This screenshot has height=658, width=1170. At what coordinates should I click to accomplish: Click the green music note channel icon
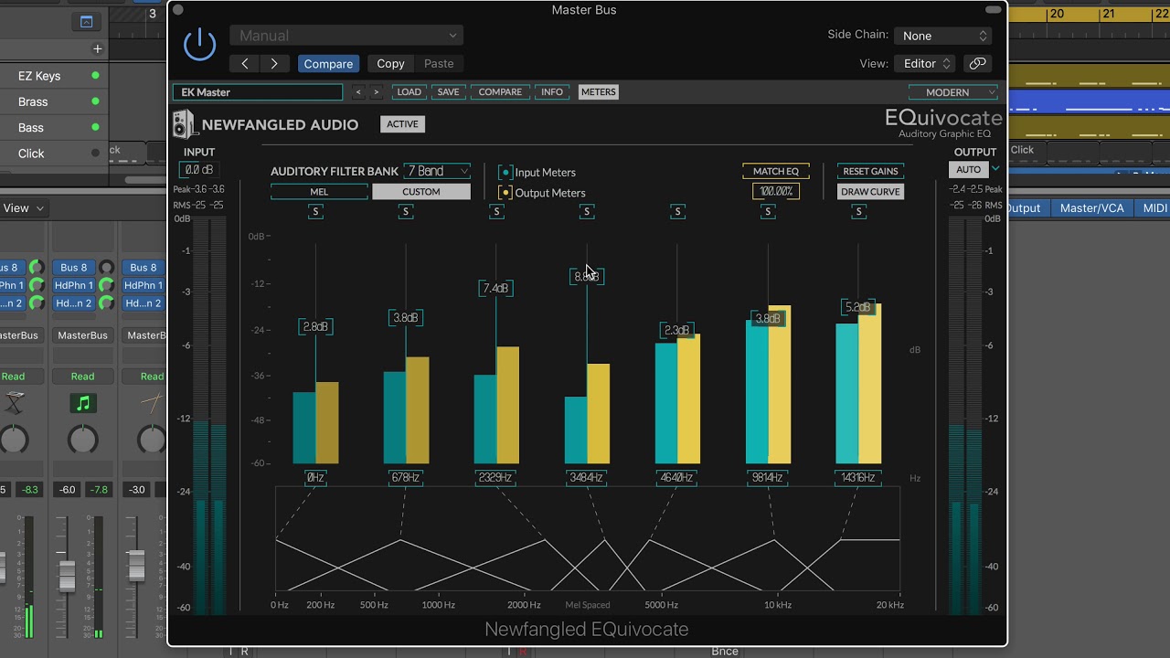point(83,403)
